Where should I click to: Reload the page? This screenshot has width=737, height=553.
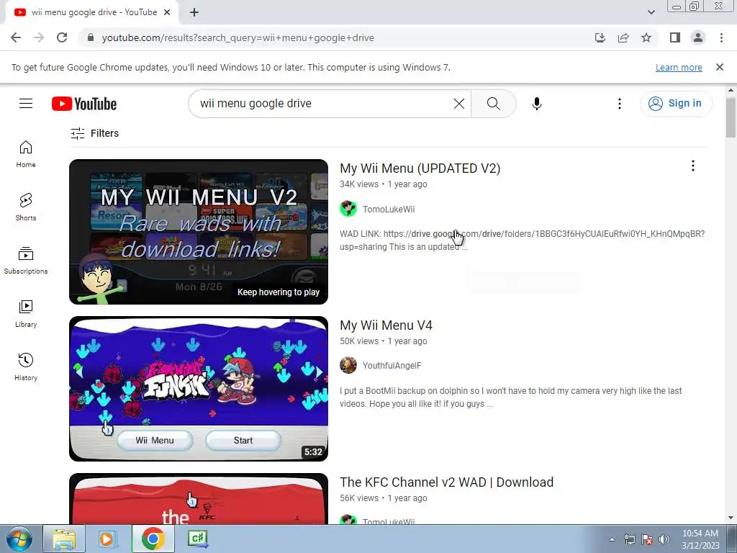(x=62, y=37)
